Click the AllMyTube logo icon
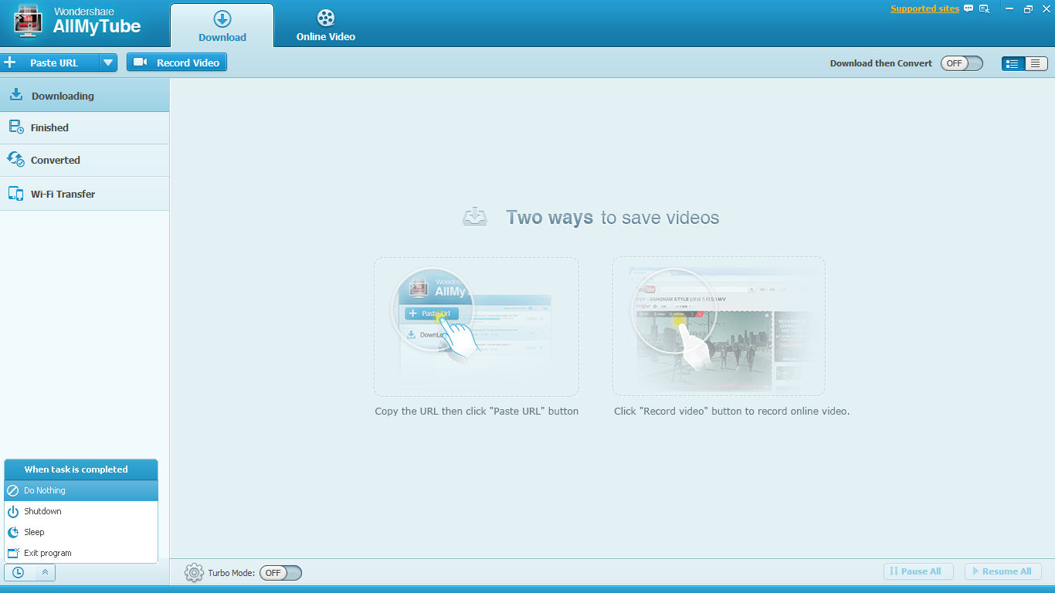This screenshot has width=1055, height=593. tap(29, 22)
